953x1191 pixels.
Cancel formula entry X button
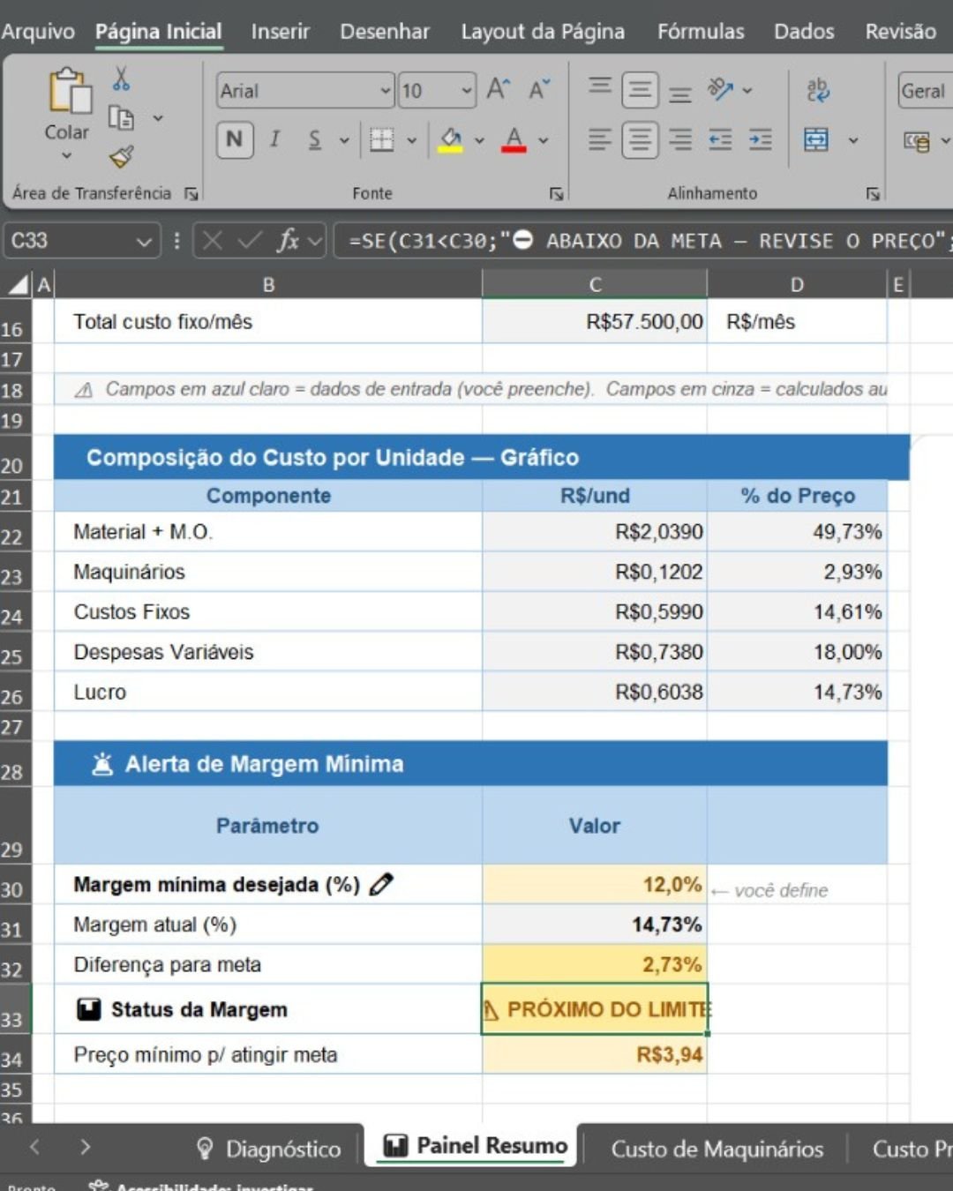[x=212, y=241]
